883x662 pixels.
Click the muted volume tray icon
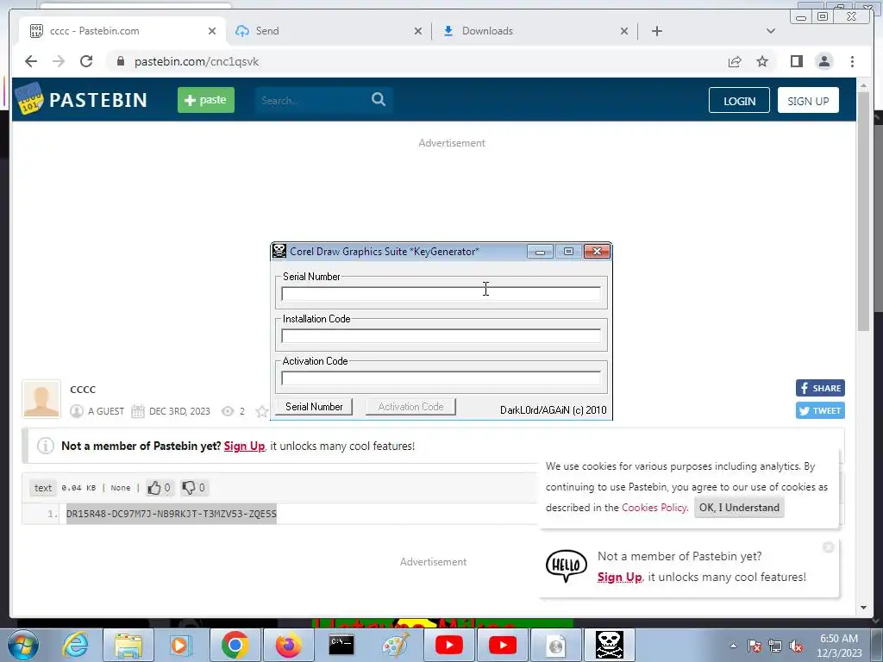[796, 646]
